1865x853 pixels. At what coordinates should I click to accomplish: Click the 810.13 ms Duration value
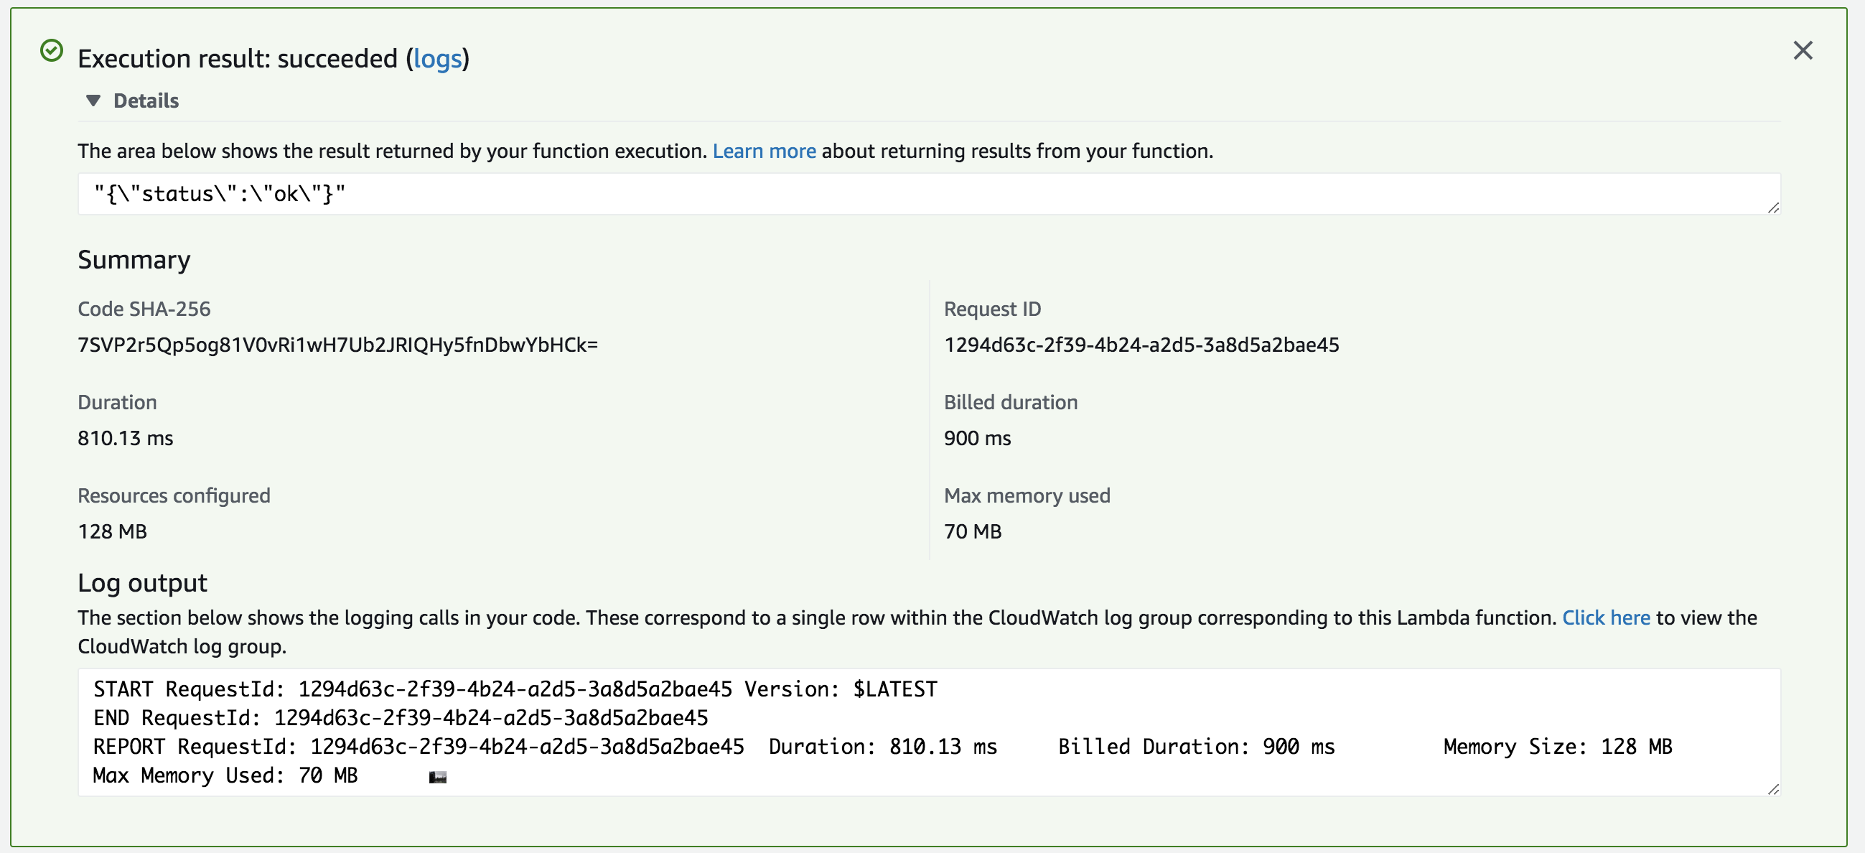[x=125, y=438]
